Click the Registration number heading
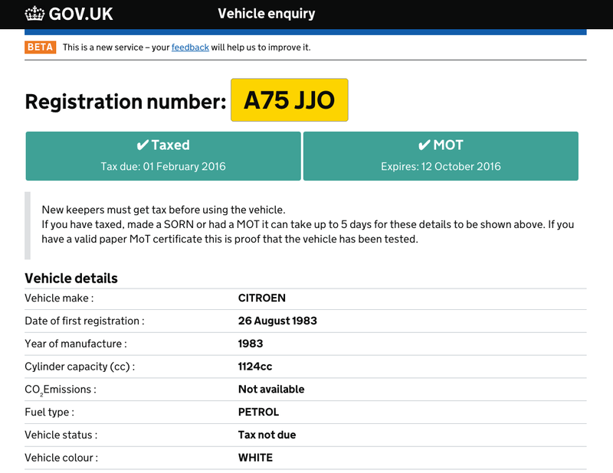613x473 pixels. (126, 101)
